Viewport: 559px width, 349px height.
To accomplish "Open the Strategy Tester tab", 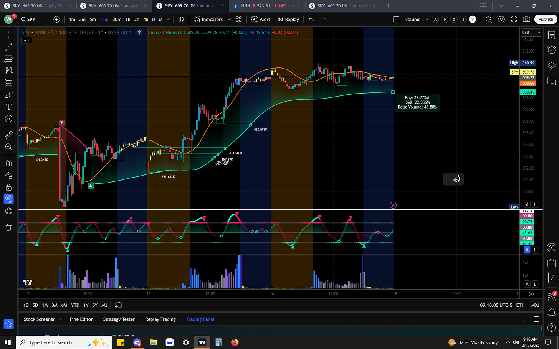I will pyautogui.click(x=119, y=319).
